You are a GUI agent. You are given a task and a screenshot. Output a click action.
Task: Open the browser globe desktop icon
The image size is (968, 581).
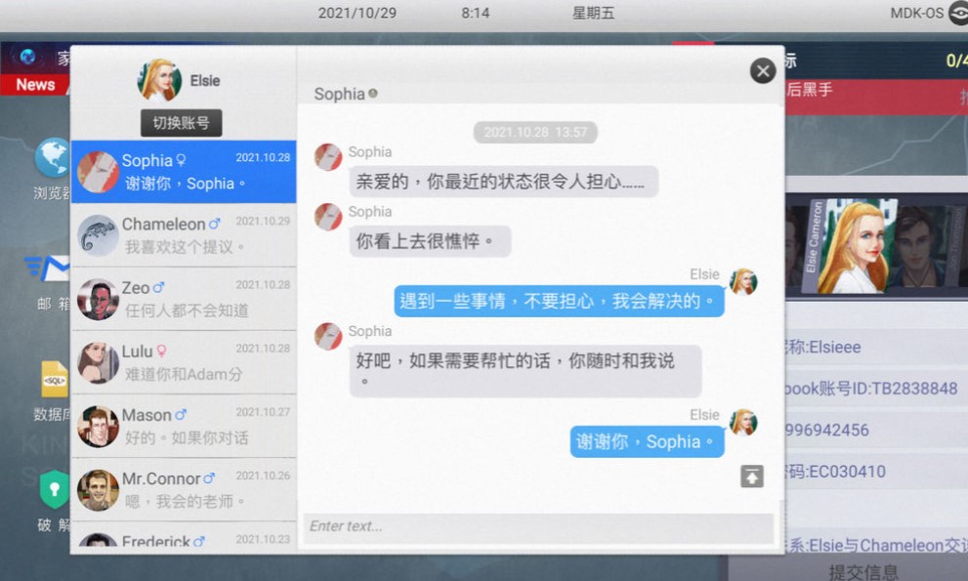(52, 158)
